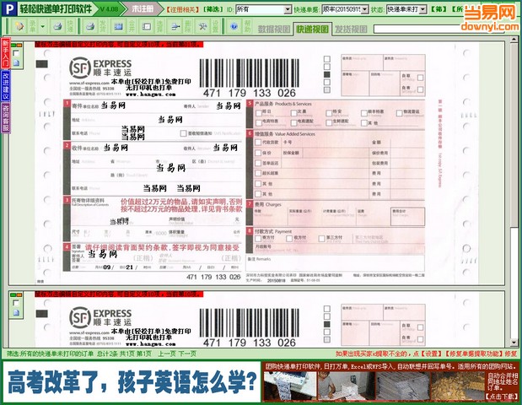Expand the ID 所有 filter dropdown
The height and width of the screenshot is (405, 522).
pyautogui.click(x=288, y=9)
